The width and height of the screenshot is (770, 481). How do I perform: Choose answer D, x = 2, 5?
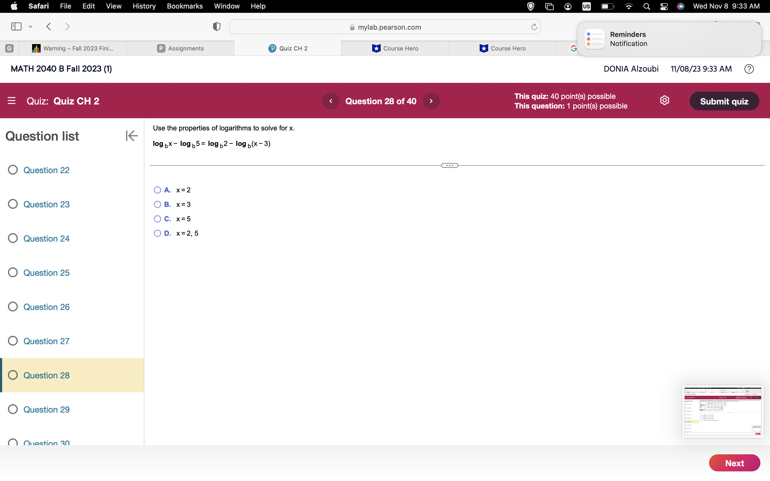coord(157,233)
